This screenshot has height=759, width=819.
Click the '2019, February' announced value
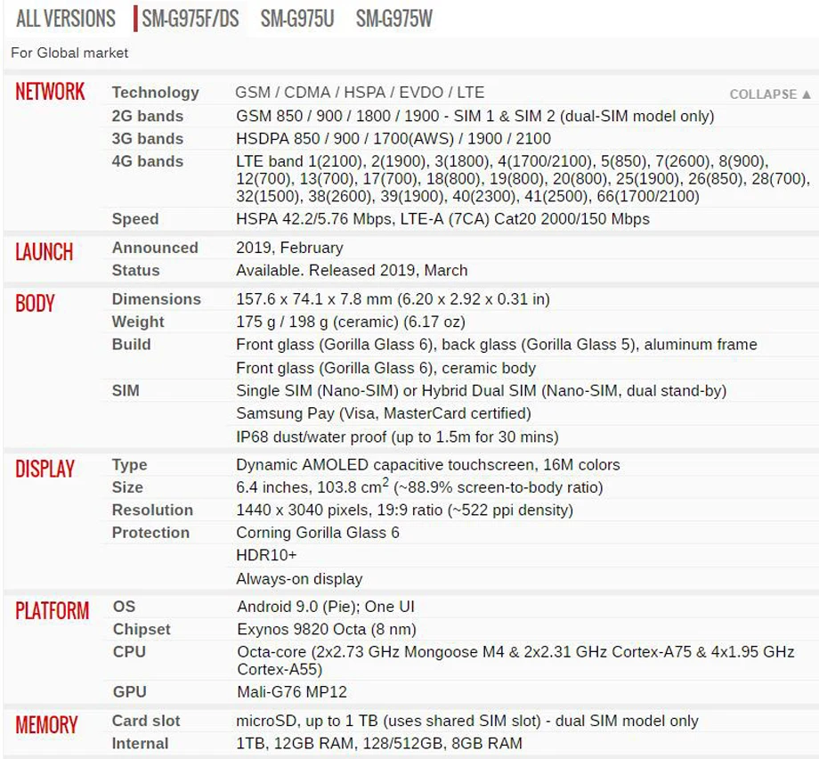tap(290, 248)
